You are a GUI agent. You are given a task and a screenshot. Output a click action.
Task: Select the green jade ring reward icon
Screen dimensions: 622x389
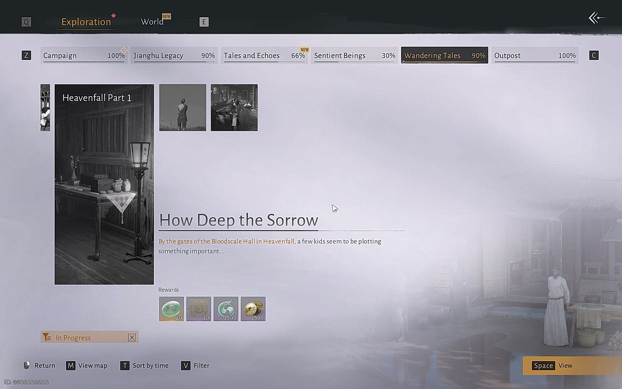[x=171, y=309]
